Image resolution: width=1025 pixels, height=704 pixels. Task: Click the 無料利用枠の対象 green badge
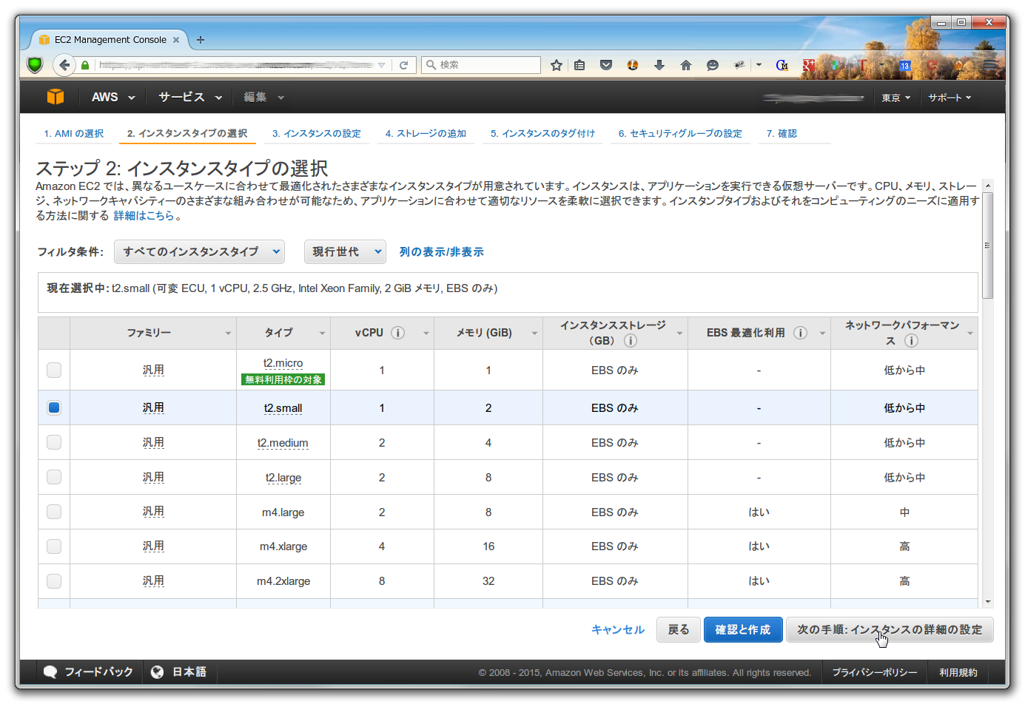pos(283,380)
